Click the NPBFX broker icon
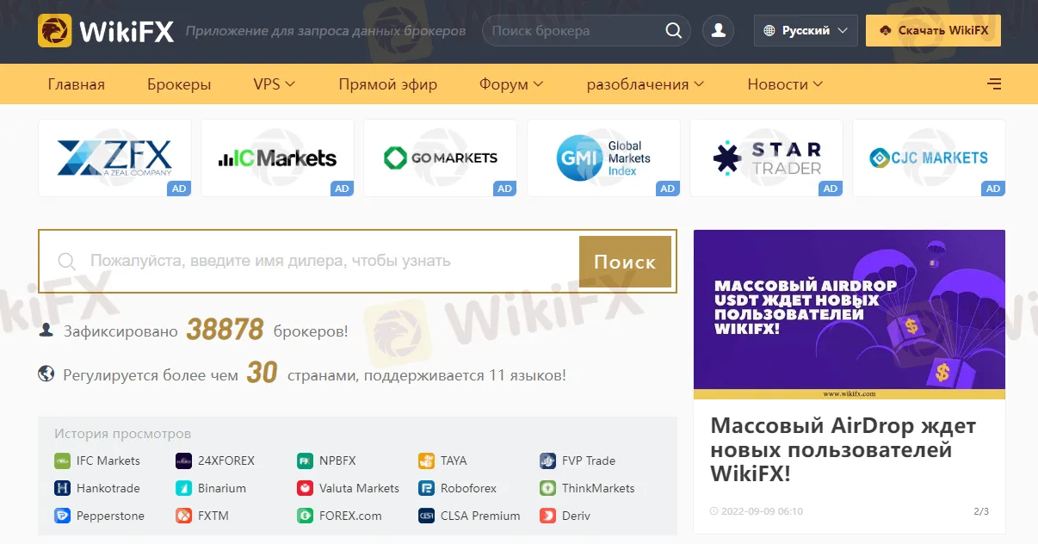The image size is (1038, 544). tap(305, 461)
